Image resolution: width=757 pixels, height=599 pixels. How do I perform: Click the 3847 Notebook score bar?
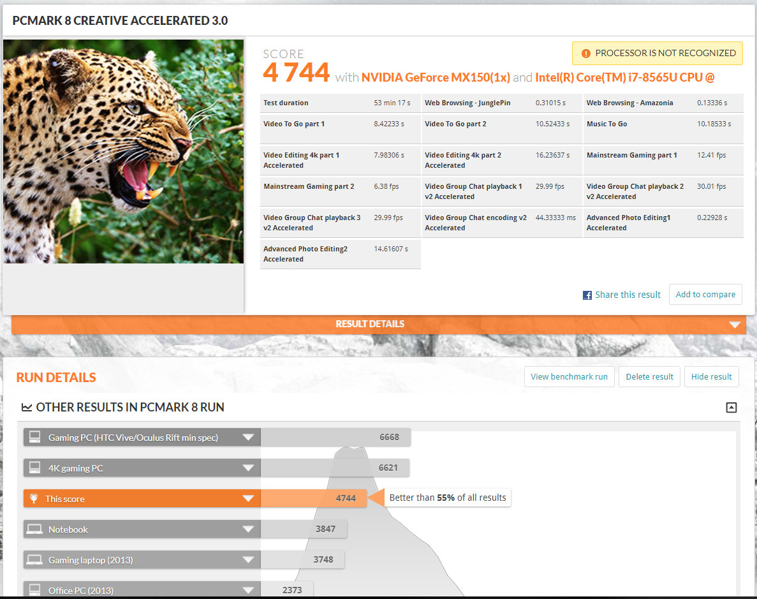pyautogui.click(x=304, y=529)
